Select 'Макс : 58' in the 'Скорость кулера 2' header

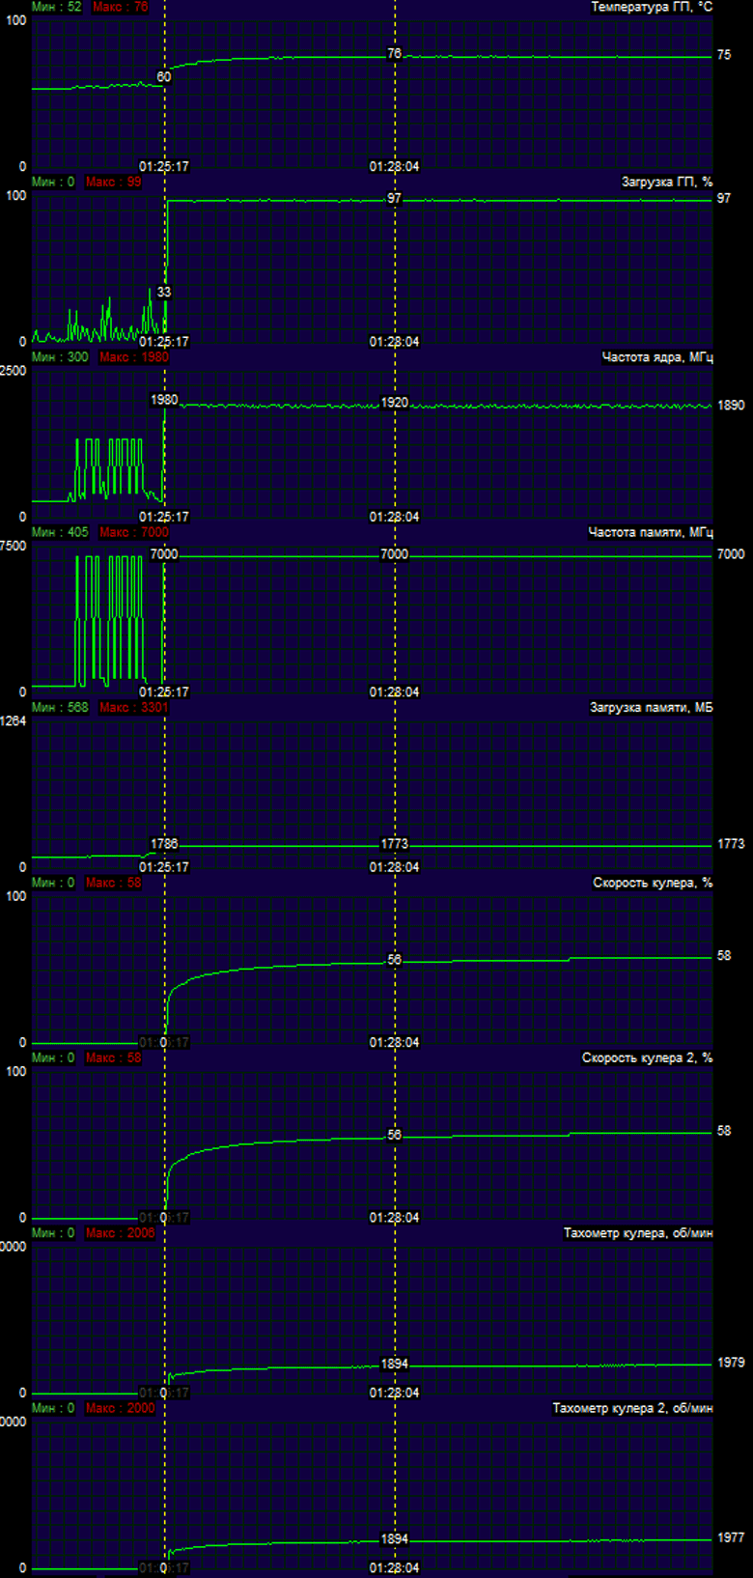113,1058
